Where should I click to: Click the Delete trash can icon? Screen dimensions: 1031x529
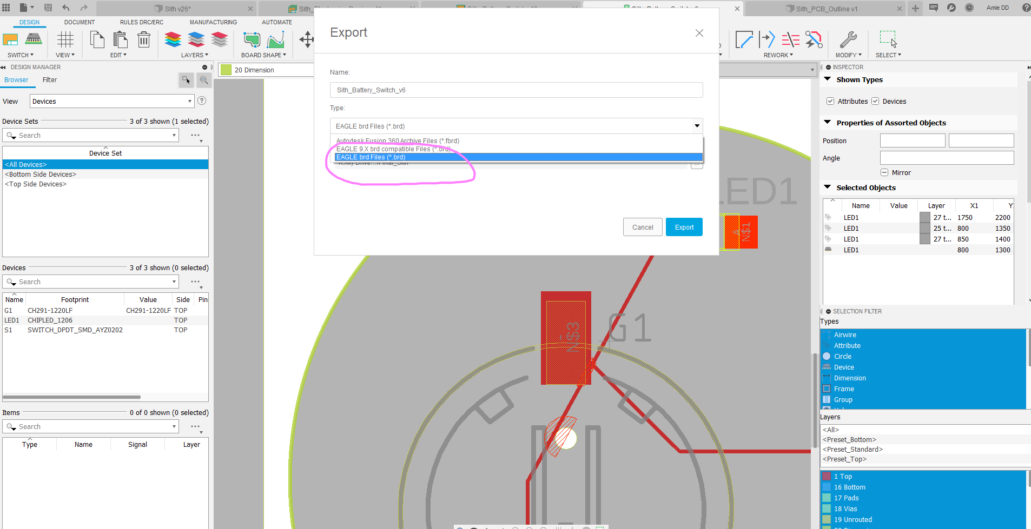pyautogui.click(x=144, y=39)
